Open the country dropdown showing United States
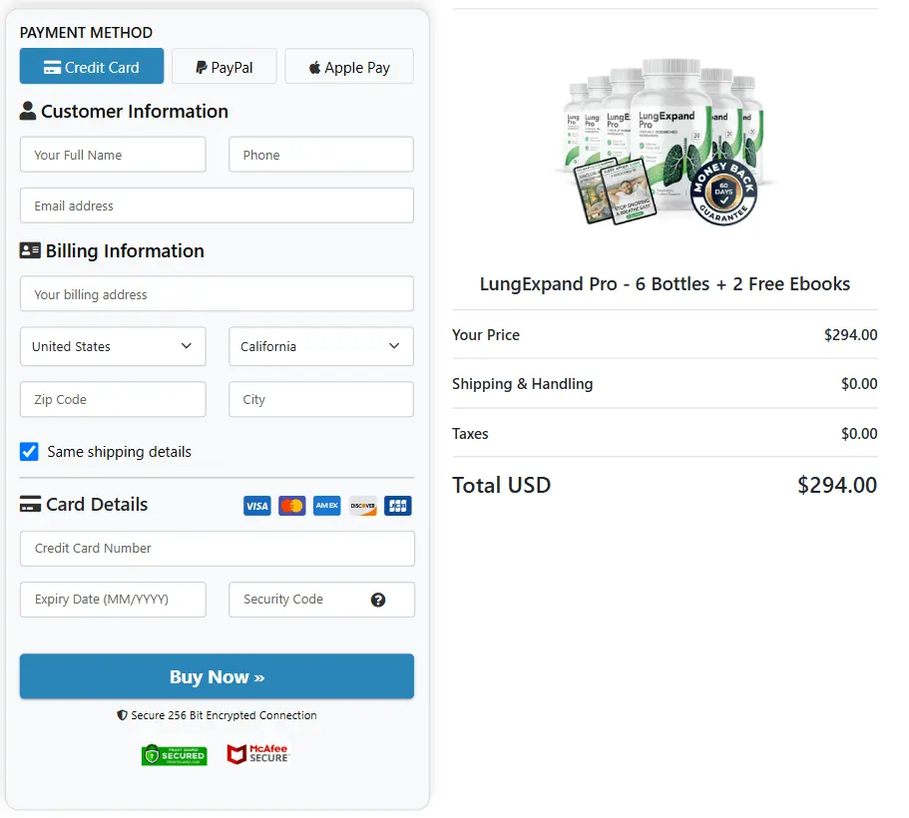Screen dimensions: 909x818 (112, 346)
